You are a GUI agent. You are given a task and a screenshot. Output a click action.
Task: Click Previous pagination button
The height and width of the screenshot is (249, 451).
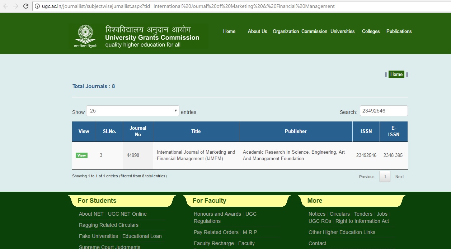367,177
